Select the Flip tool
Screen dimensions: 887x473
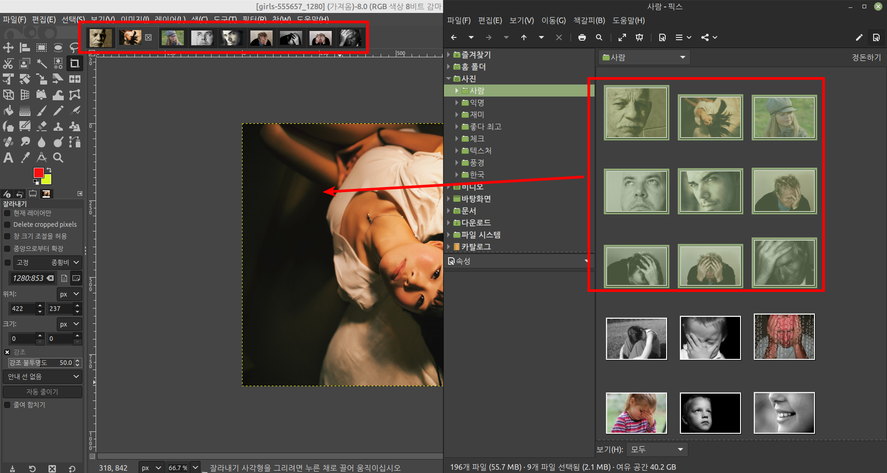tap(75, 79)
